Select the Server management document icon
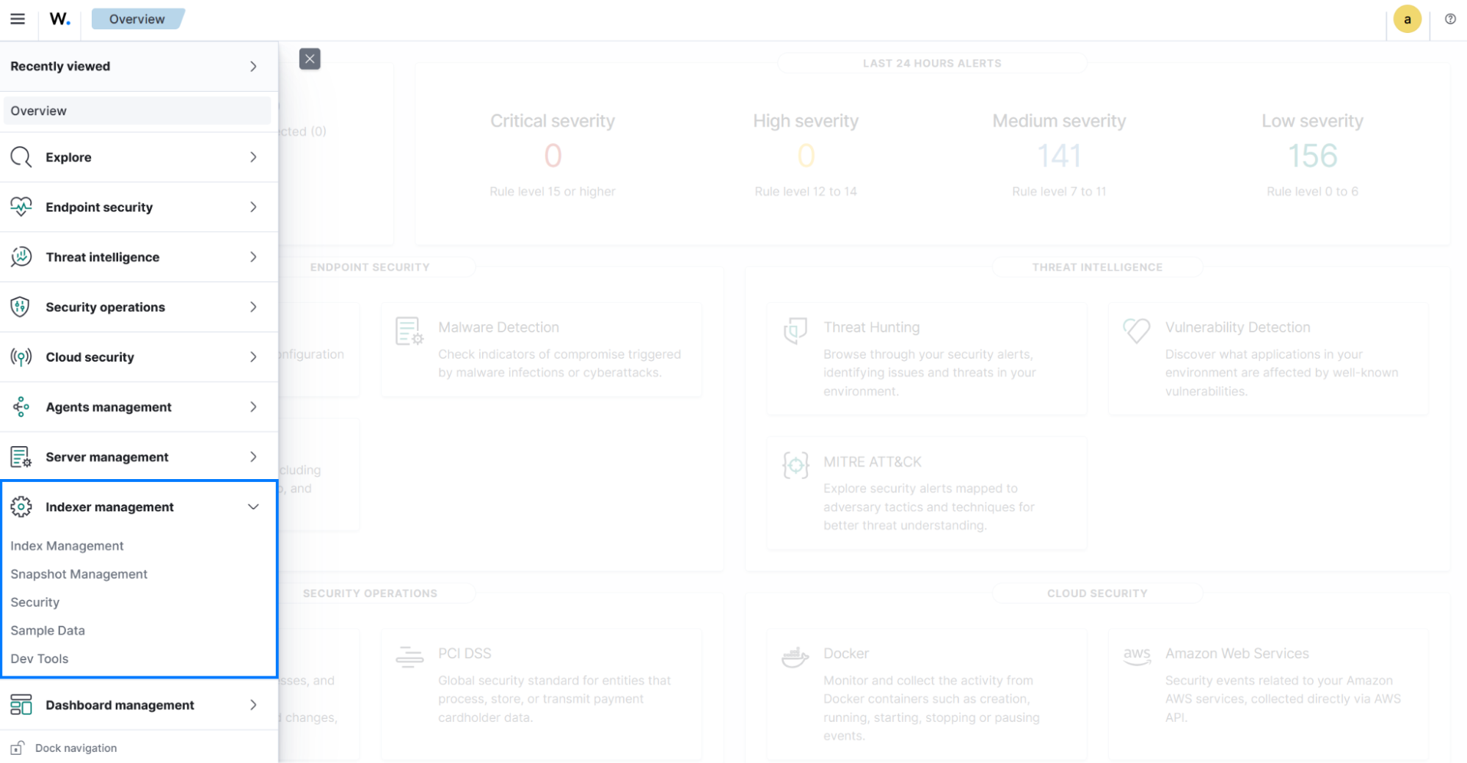Screen dimensions: 1467x763 (21, 456)
